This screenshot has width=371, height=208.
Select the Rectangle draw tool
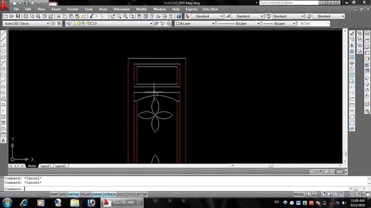point(3,57)
